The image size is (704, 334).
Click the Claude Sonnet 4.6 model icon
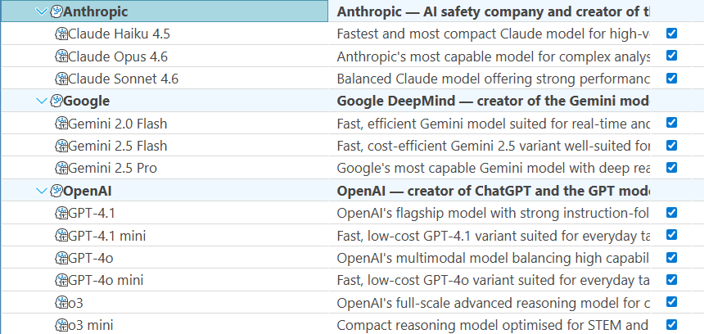(61, 79)
